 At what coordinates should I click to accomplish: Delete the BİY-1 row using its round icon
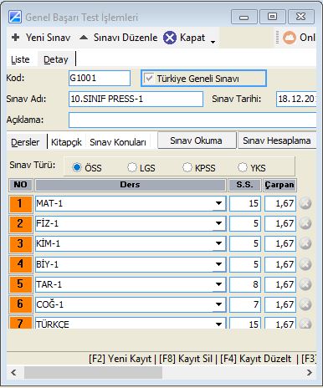(x=305, y=264)
